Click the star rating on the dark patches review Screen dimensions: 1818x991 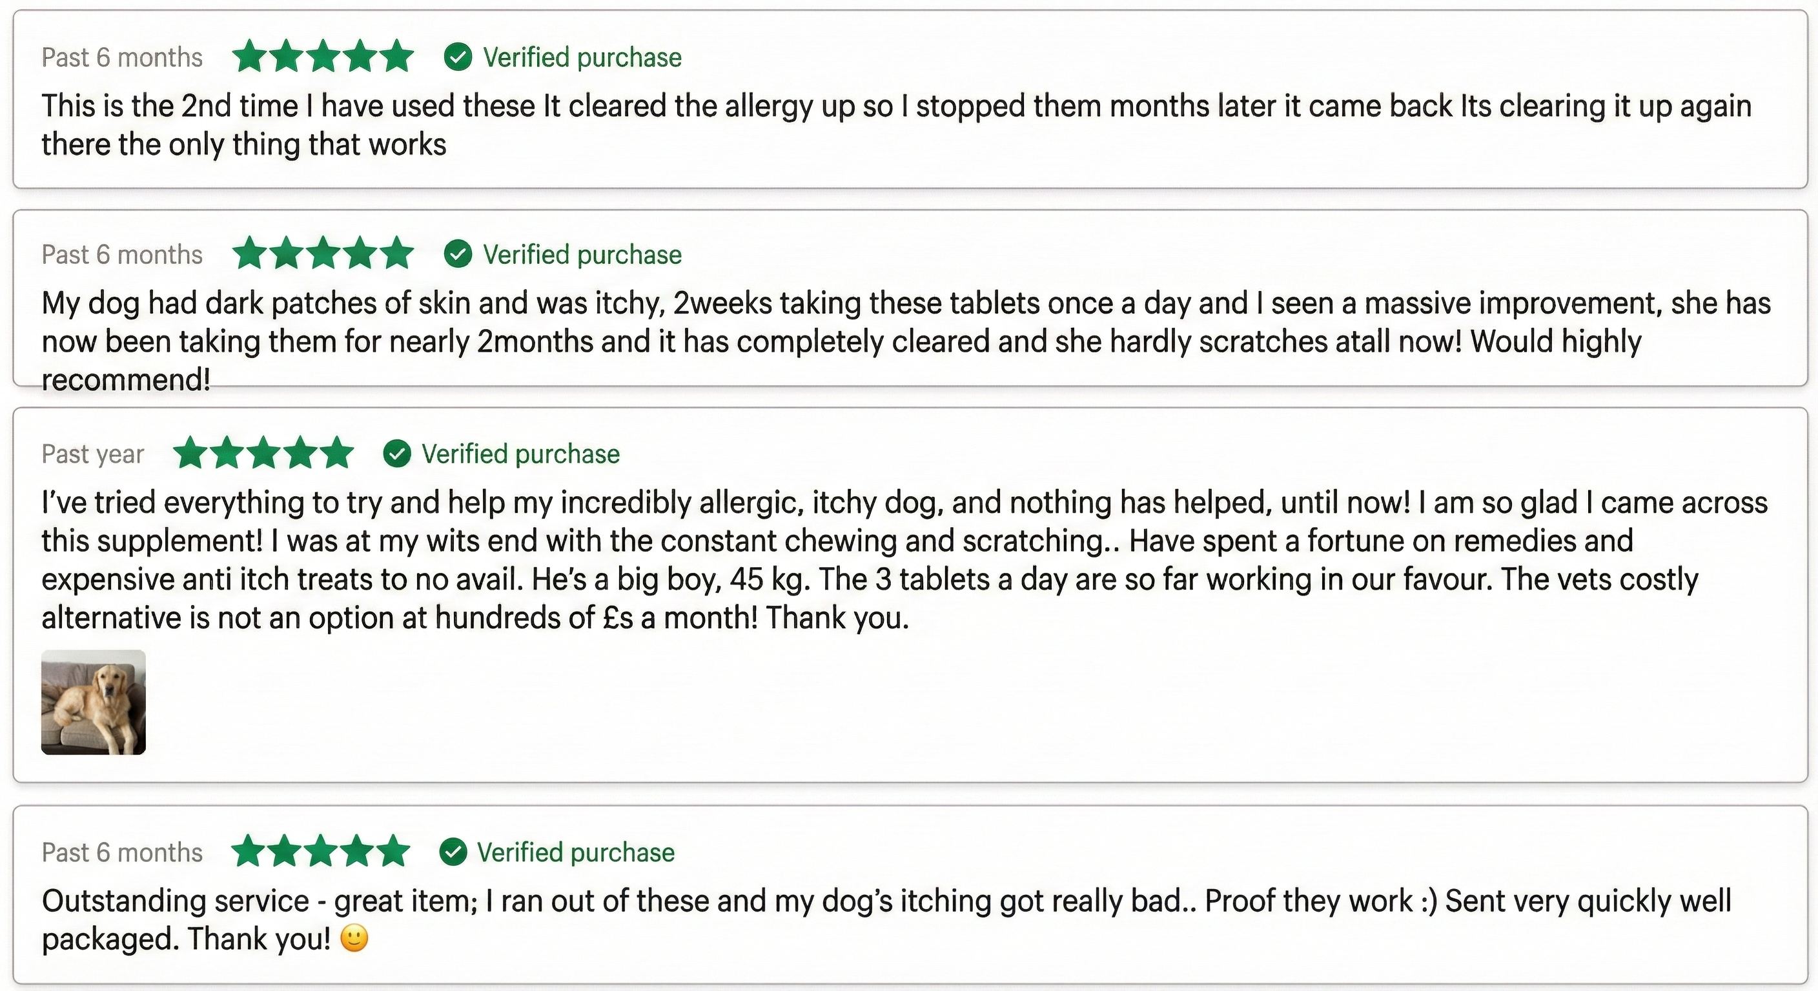tap(323, 254)
